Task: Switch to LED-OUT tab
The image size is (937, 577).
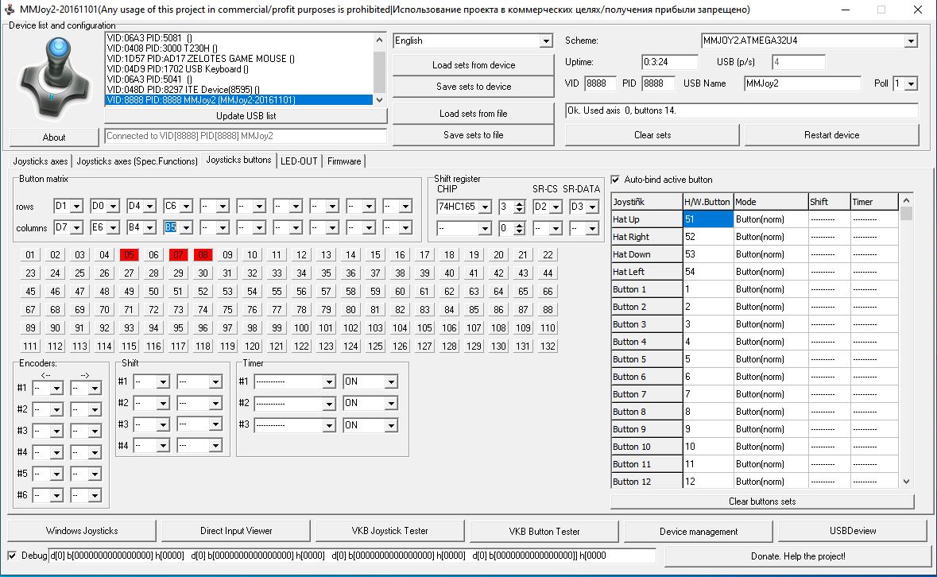Action: click(x=299, y=161)
